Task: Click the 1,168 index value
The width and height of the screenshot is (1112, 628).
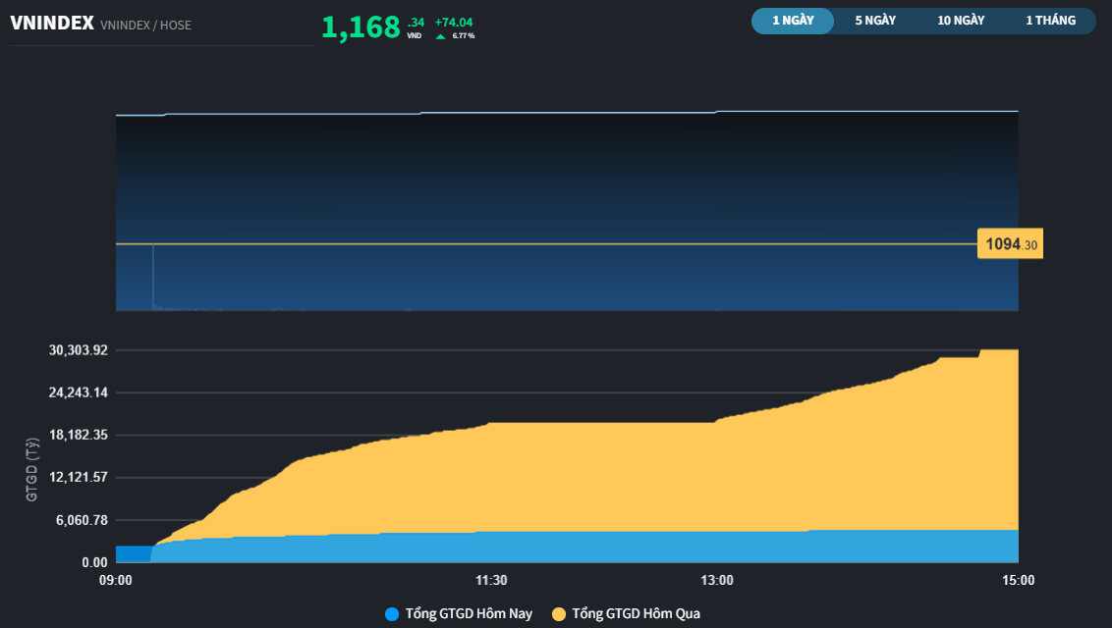Action: [361, 27]
